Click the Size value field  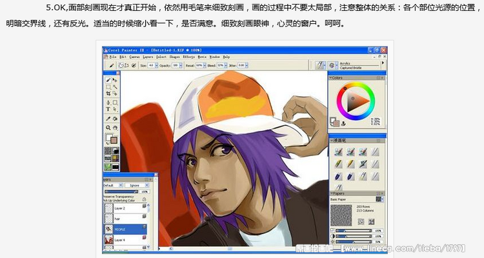coord(151,65)
